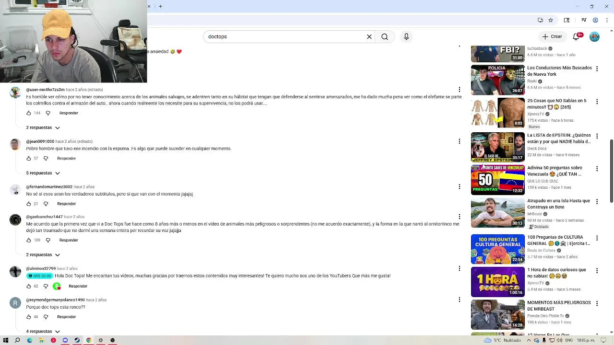This screenshot has height=345, width=614.
Task: Open the YouTube account avatar menu
Action: point(594,36)
